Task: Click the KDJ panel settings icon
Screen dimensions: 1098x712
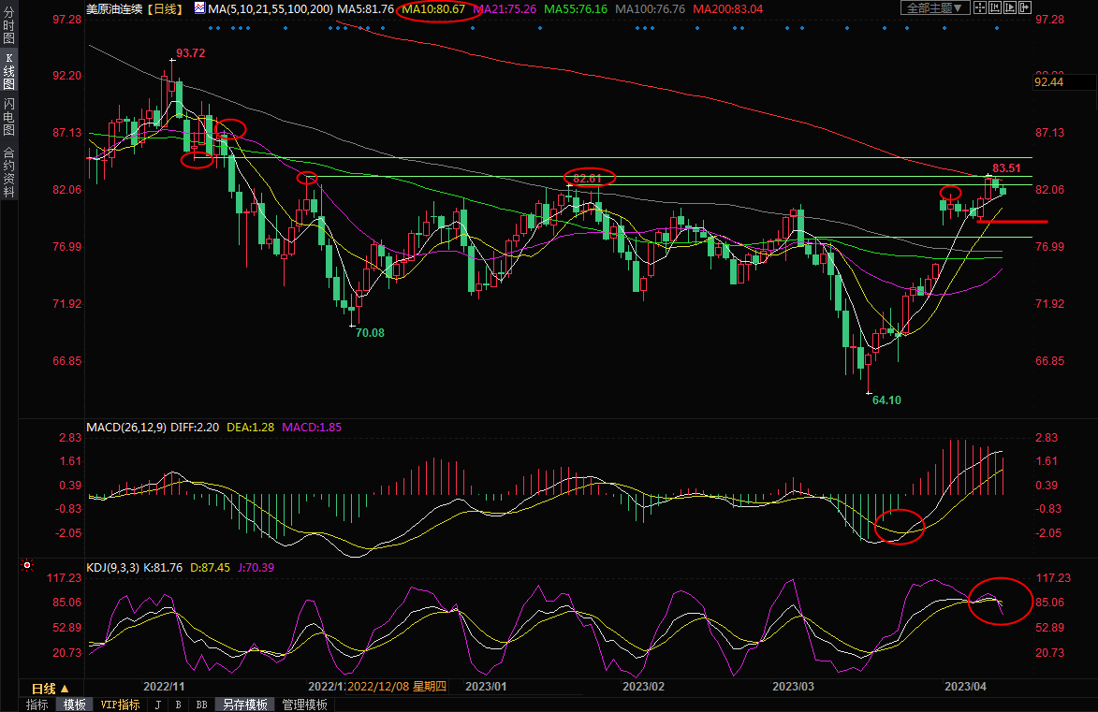Action: pos(26,566)
